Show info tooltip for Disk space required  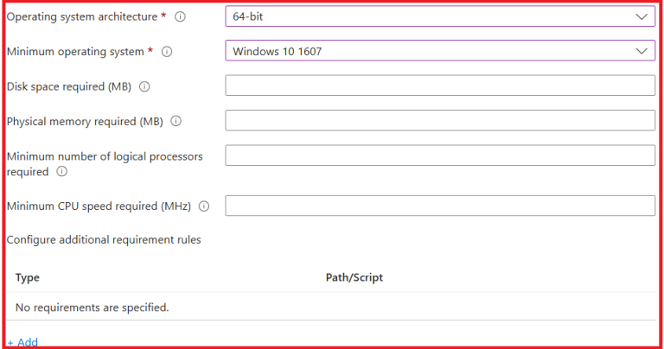(x=144, y=86)
